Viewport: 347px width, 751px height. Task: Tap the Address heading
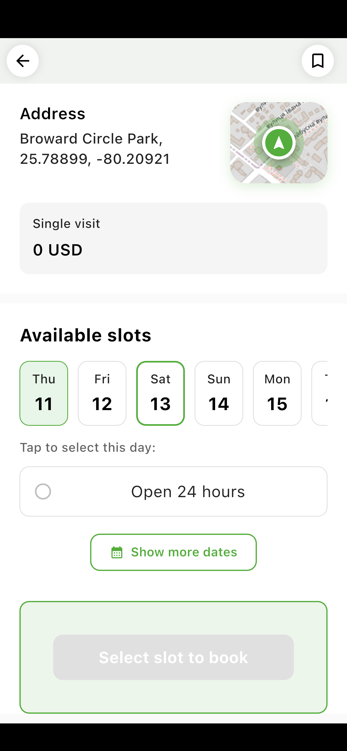(x=53, y=114)
